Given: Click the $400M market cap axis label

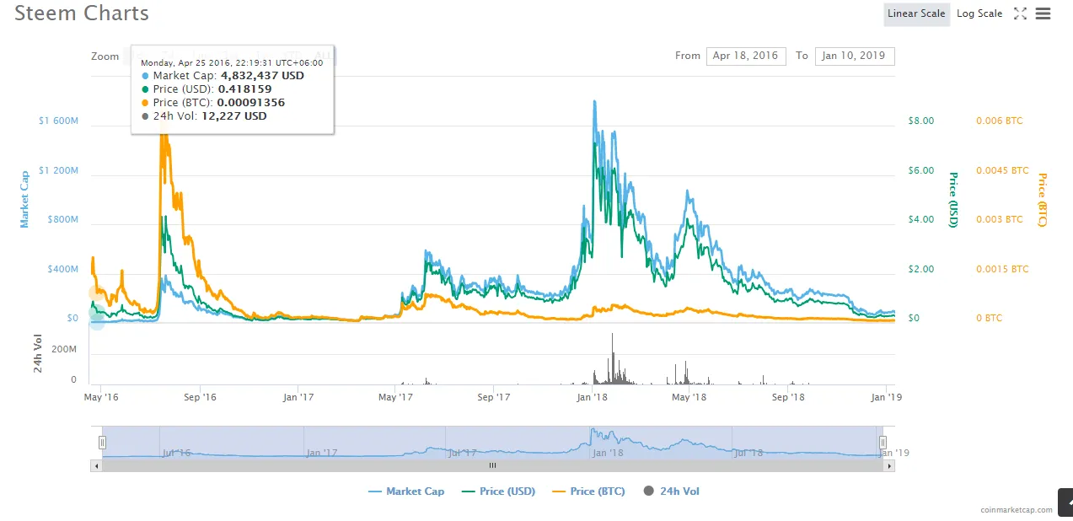Looking at the screenshot, I should click(x=62, y=269).
